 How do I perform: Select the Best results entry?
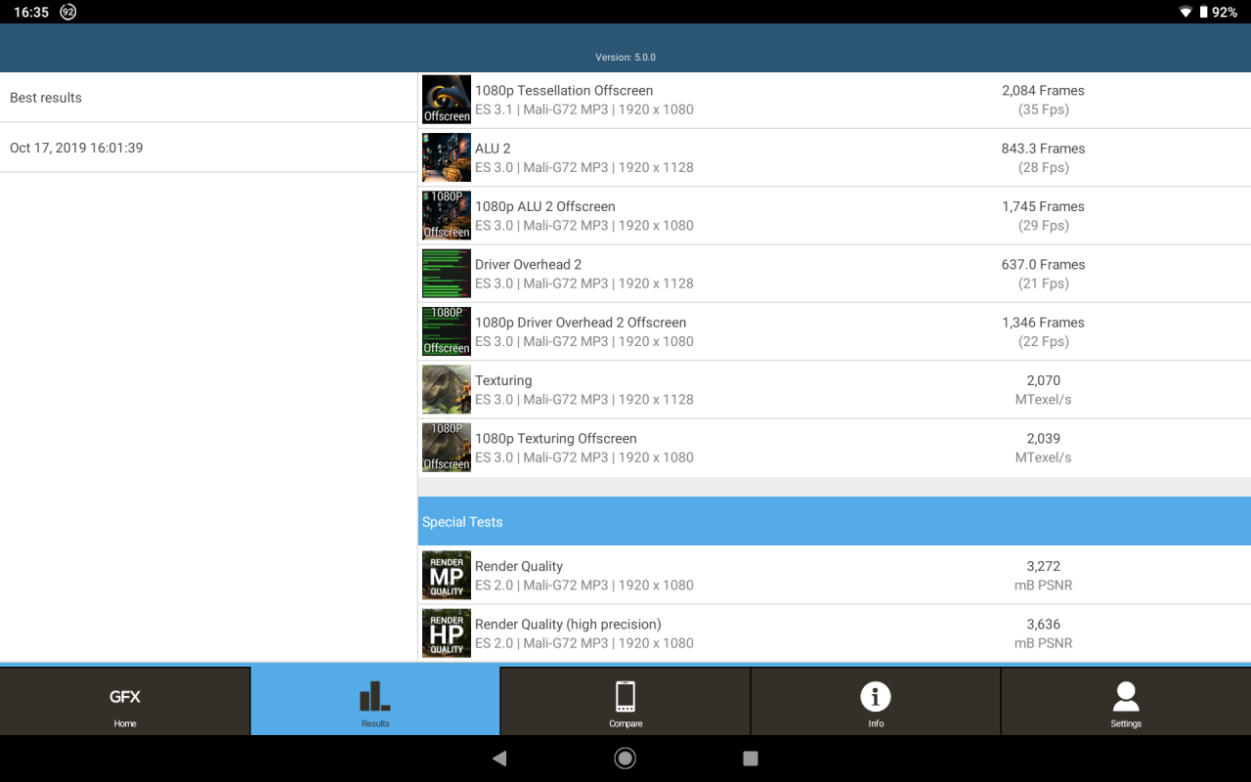pyautogui.click(x=208, y=98)
